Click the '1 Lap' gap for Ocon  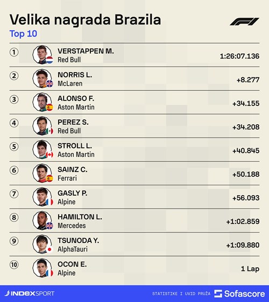click(x=250, y=269)
